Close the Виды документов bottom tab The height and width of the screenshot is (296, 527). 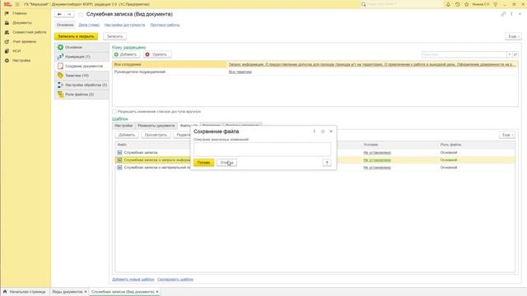86,292
